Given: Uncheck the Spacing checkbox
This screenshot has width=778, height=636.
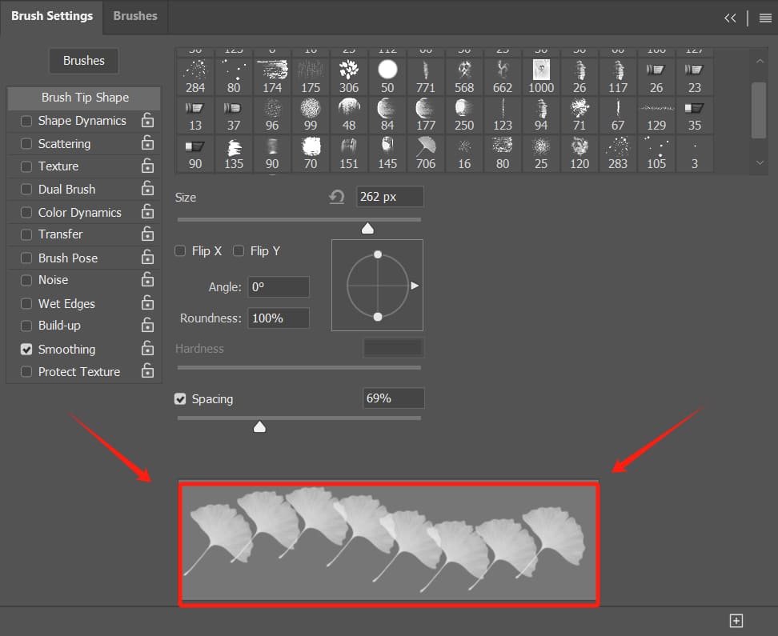Looking at the screenshot, I should (x=181, y=398).
